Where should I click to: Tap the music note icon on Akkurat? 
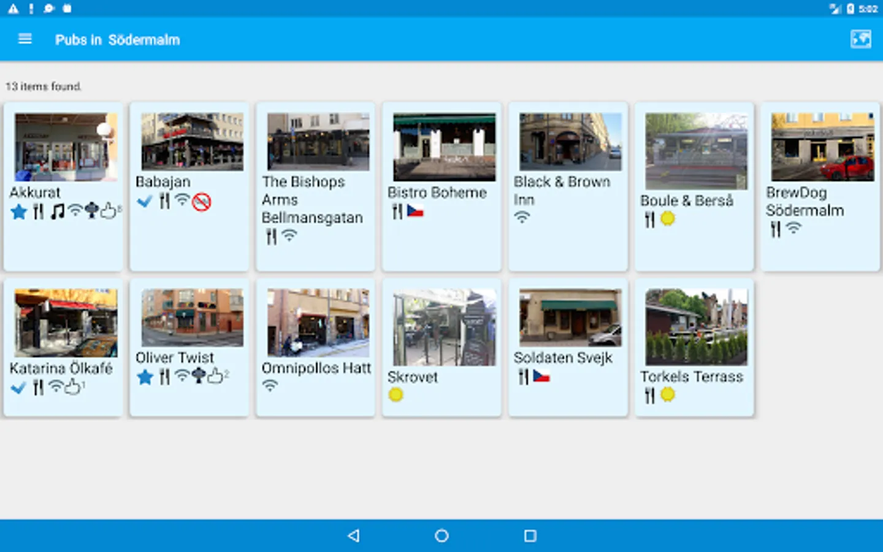(x=57, y=212)
